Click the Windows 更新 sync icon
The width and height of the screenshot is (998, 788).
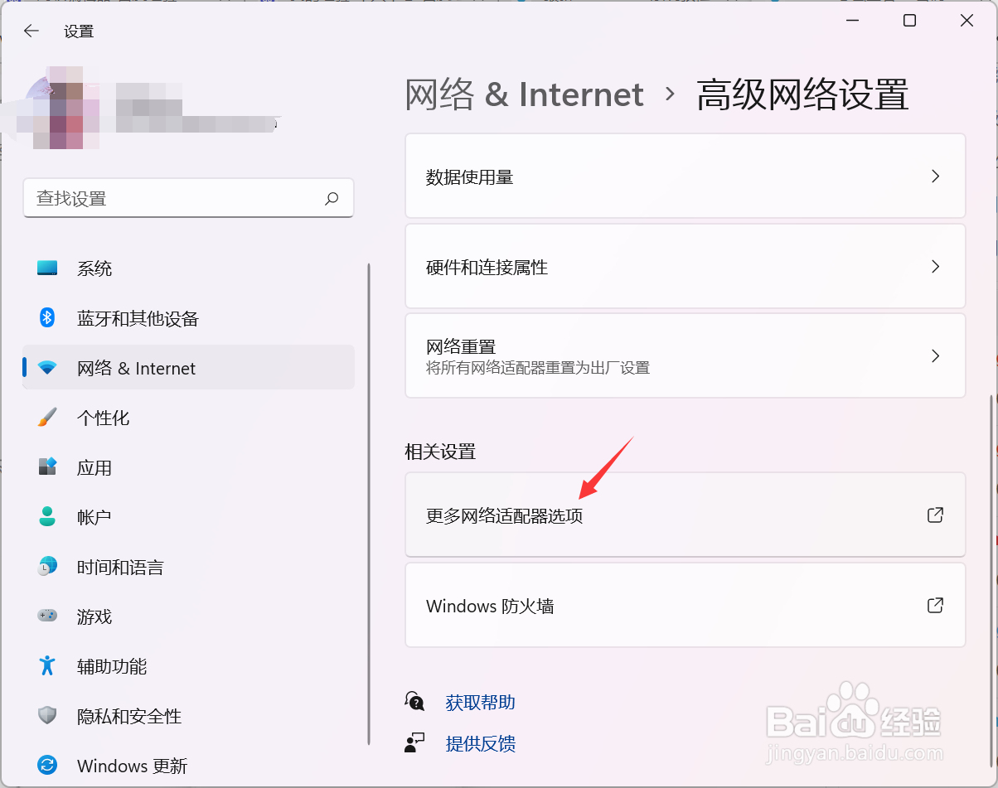tap(47, 766)
